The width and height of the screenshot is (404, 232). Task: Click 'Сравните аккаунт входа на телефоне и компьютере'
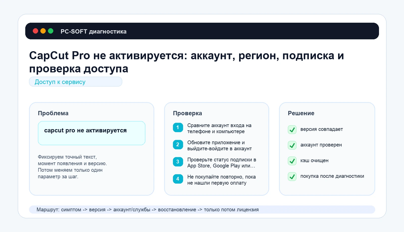click(x=219, y=128)
